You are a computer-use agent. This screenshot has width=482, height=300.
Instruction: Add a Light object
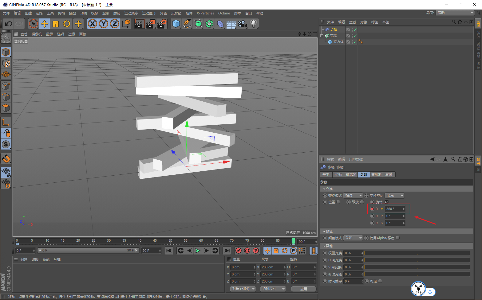click(x=254, y=24)
